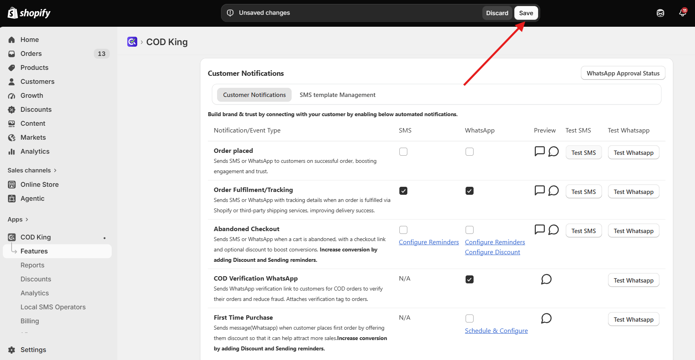Screen dimensions: 695x360
Task: Uncheck SMS for Order Fulfilment/Tracking
Action: 403,191
